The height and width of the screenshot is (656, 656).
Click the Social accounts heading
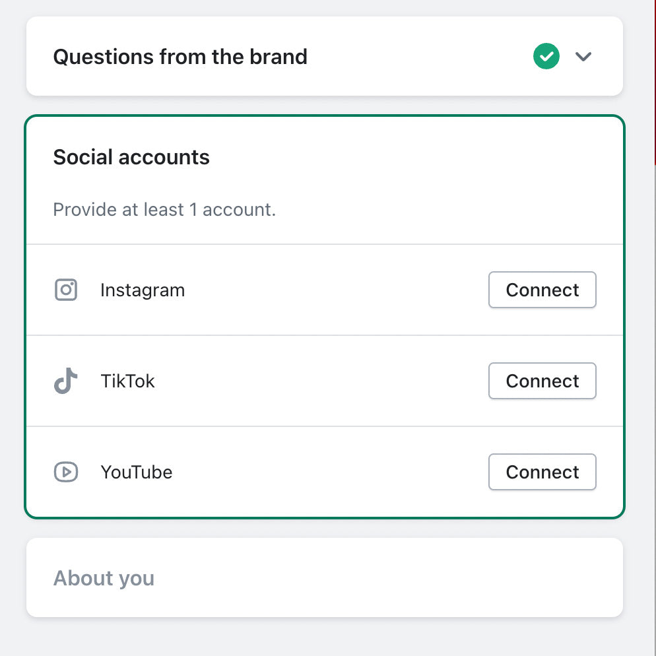pyautogui.click(x=131, y=157)
